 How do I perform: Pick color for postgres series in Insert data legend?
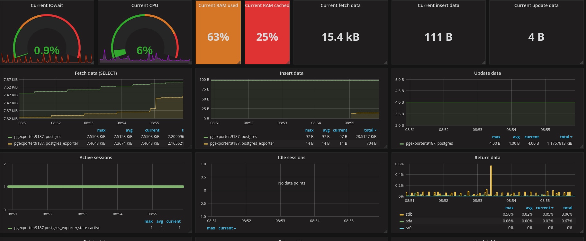point(206,137)
